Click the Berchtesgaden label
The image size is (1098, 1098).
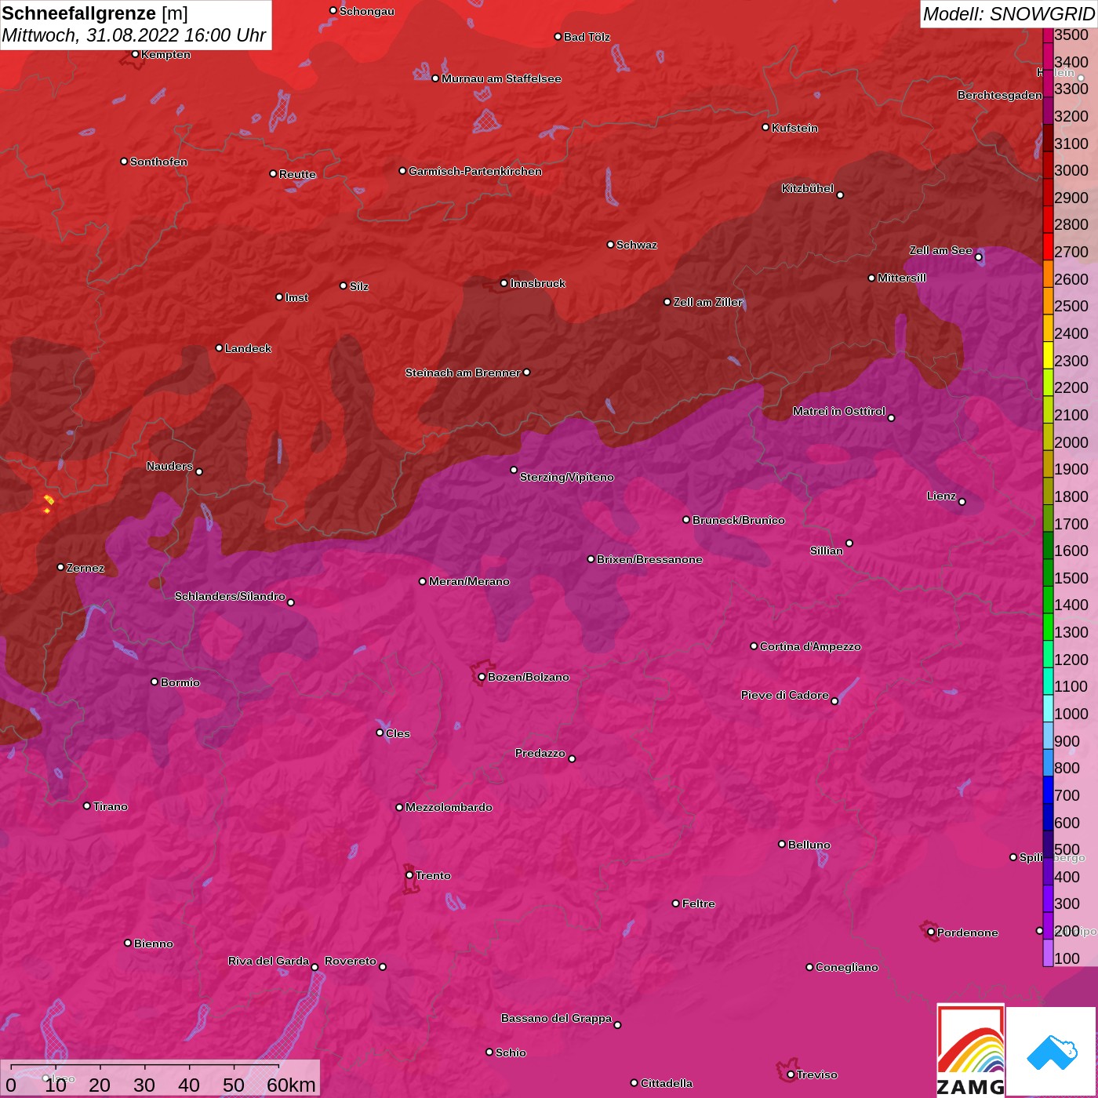pos(1000,95)
